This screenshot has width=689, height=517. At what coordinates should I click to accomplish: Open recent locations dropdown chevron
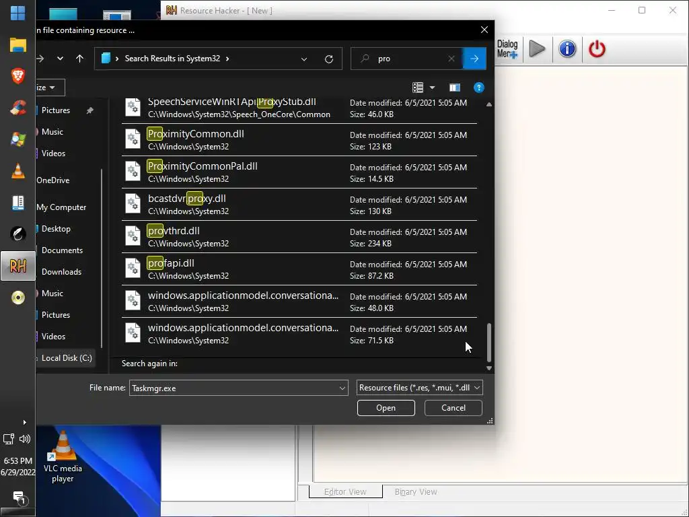coord(60,59)
